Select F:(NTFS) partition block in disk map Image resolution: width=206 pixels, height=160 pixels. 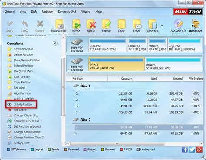(157, 45)
